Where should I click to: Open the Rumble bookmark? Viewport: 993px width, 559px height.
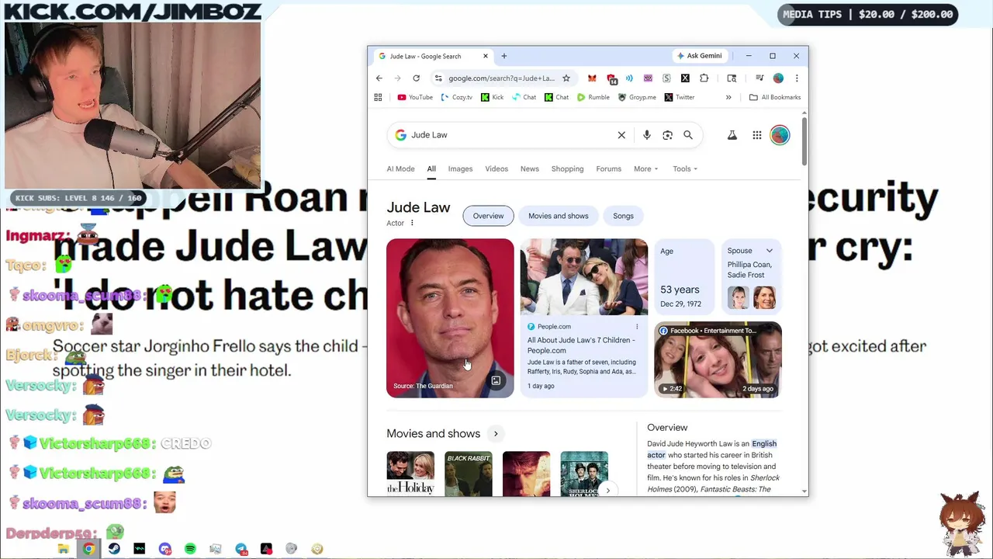[593, 97]
